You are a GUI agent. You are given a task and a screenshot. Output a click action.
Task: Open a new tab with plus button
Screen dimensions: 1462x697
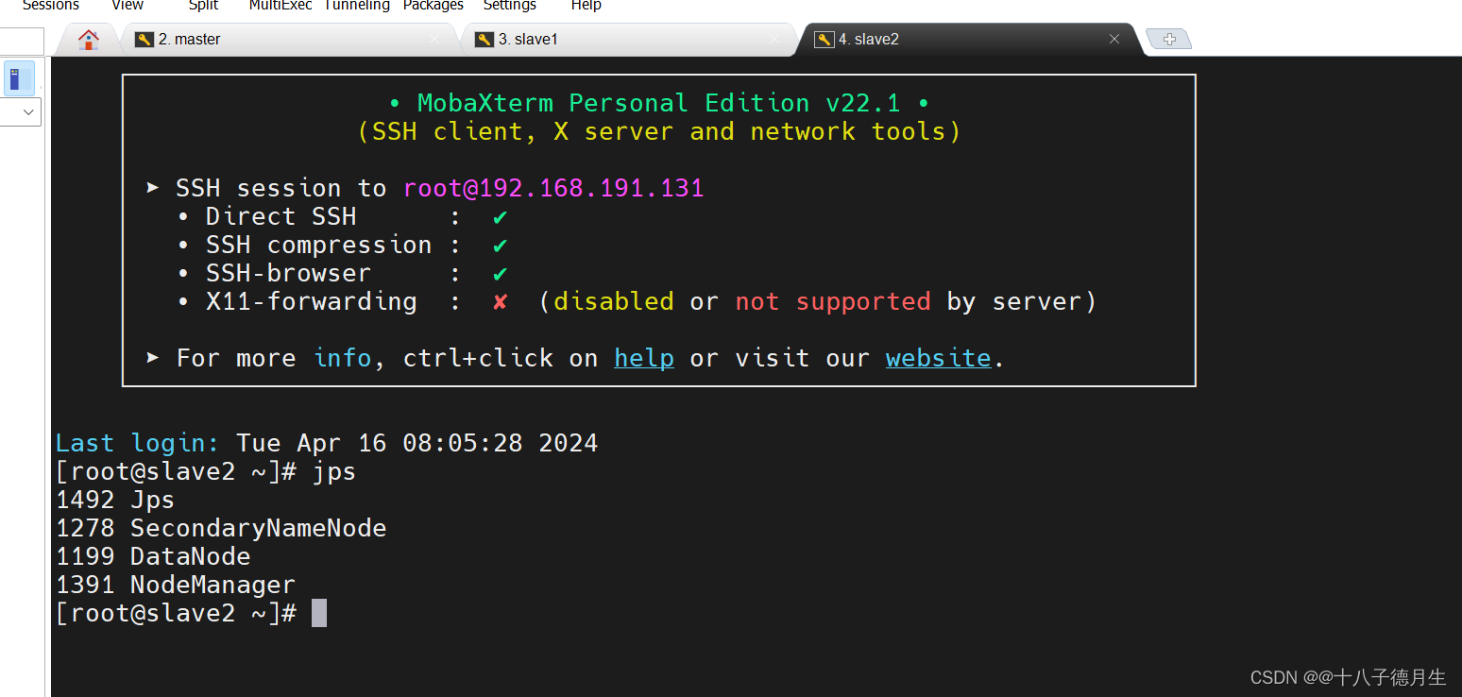coord(1169,40)
